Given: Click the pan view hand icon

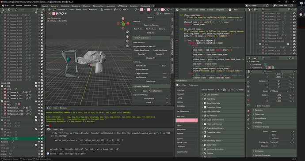Looking at the screenshot, I should pyautogui.click(x=127, y=37).
